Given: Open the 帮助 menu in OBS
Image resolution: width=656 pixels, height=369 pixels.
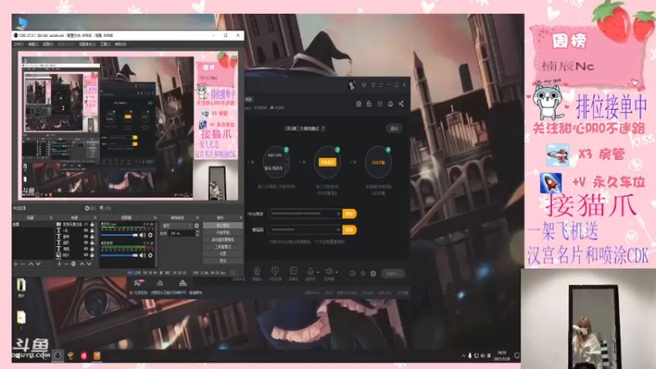Looking at the screenshot, I should pyautogui.click(x=121, y=44).
